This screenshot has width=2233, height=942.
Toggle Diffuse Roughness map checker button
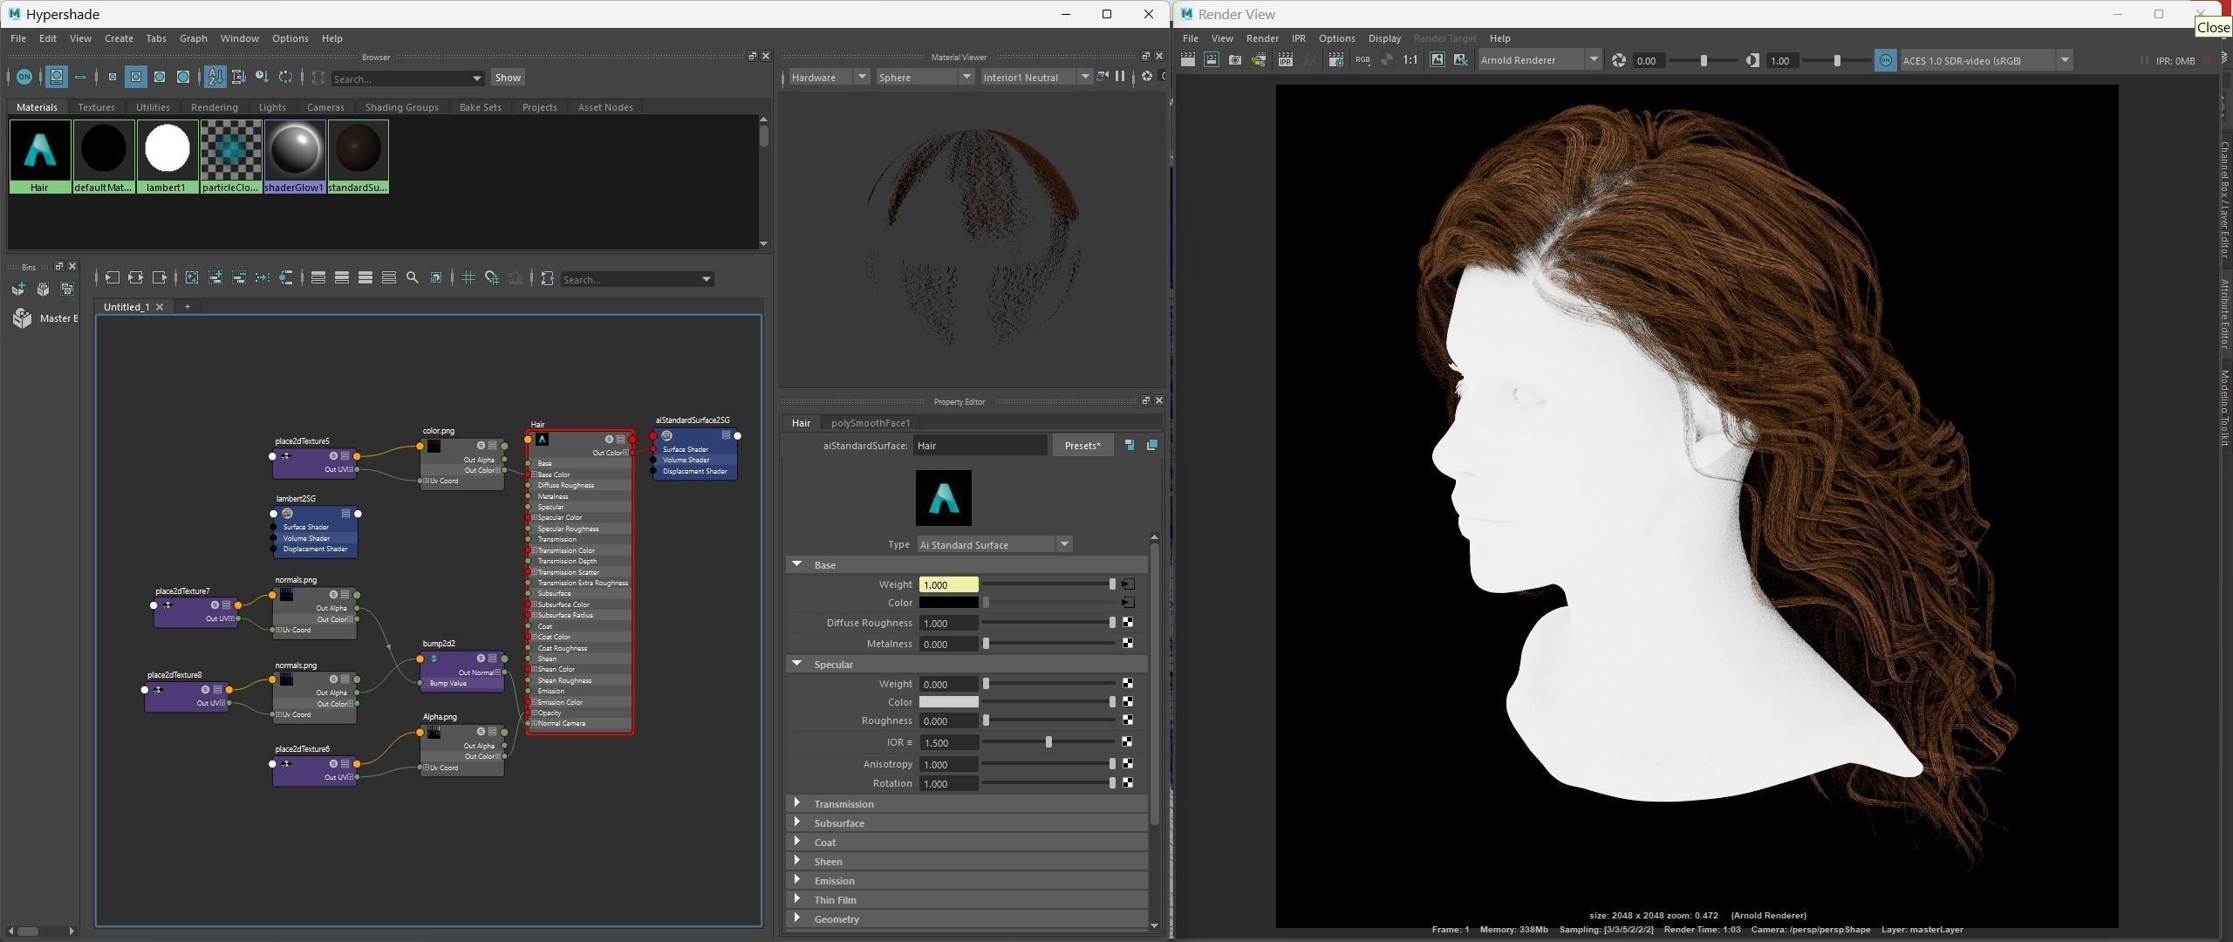1128,623
